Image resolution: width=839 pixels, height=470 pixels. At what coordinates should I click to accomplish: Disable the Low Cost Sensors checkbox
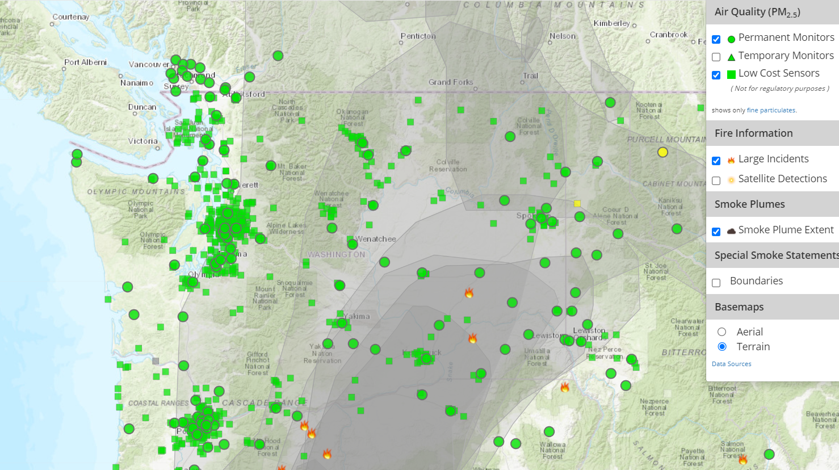(716, 74)
